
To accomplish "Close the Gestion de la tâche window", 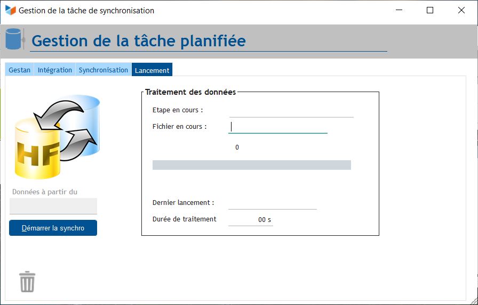I will (x=461, y=10).
